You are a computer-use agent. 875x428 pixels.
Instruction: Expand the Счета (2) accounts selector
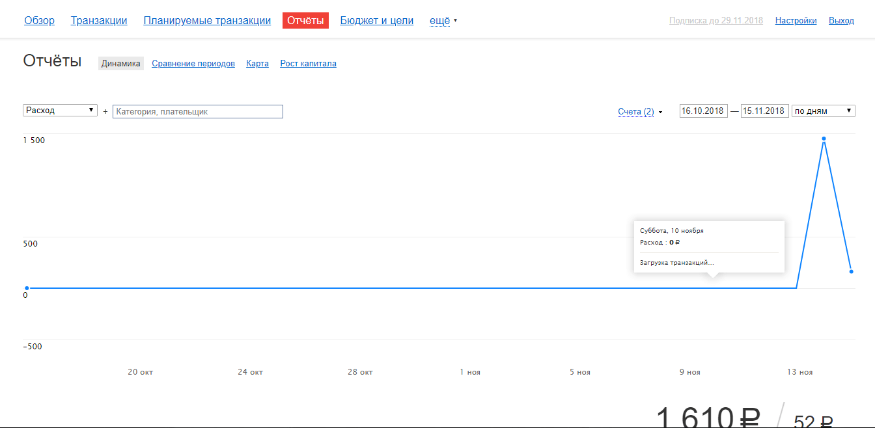pyautogui.click(x=639, y=112)
